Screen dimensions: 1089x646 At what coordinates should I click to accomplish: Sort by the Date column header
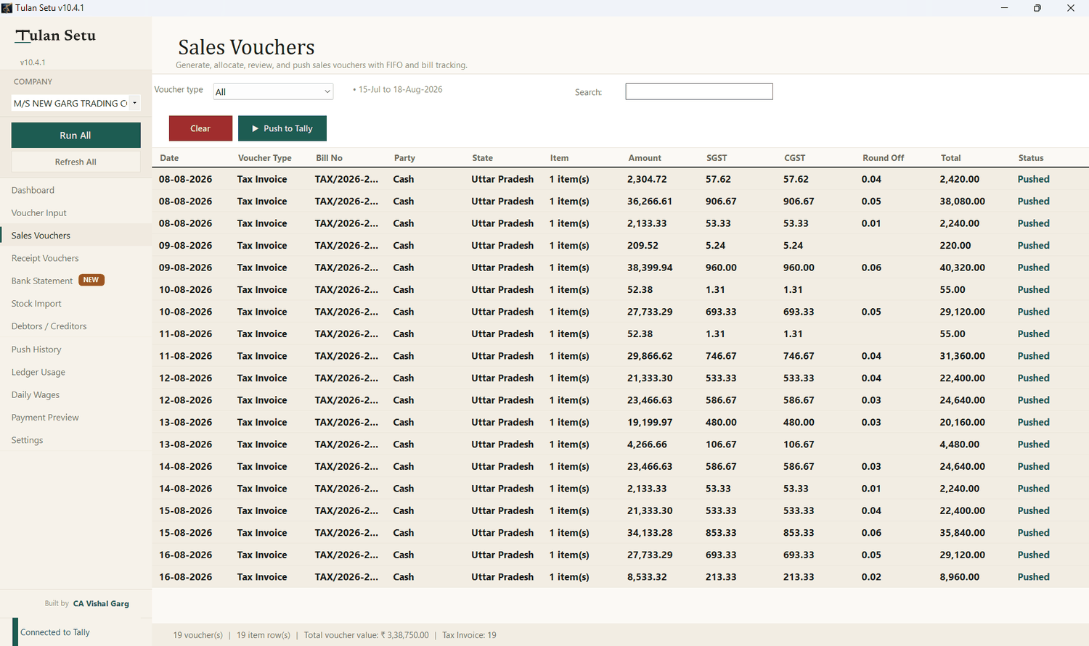coord(169,158)
